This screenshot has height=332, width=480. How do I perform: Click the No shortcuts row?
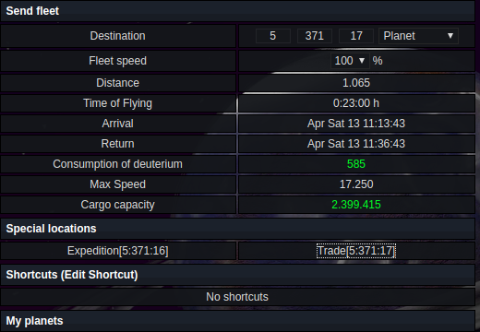coord(237,297)
